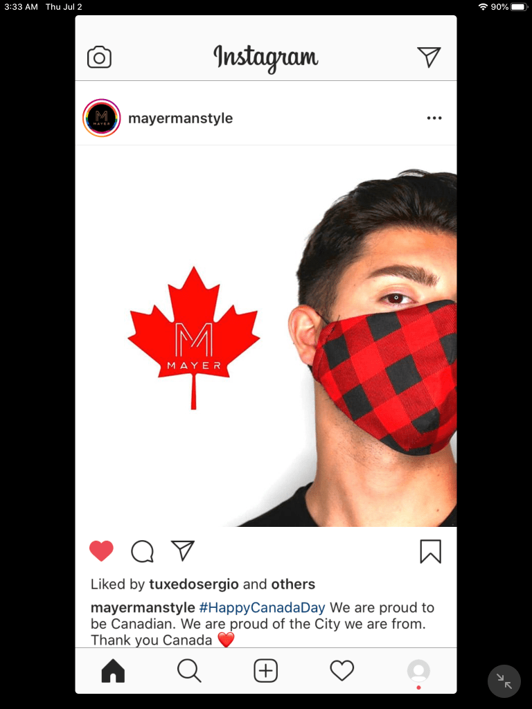The image size is (532, 709).
Task: Unlike the post with red heart
Action: 101,550
